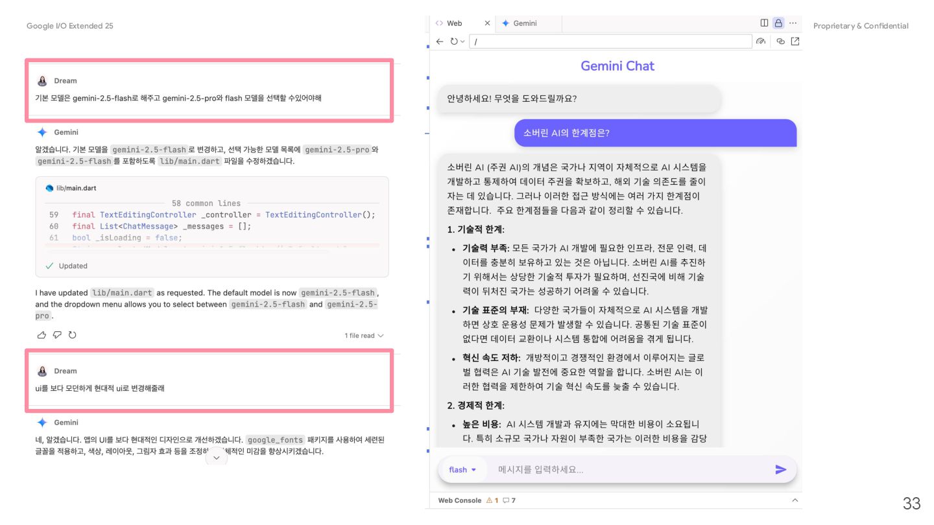Switch to the Gemini tab

point(520,23)
